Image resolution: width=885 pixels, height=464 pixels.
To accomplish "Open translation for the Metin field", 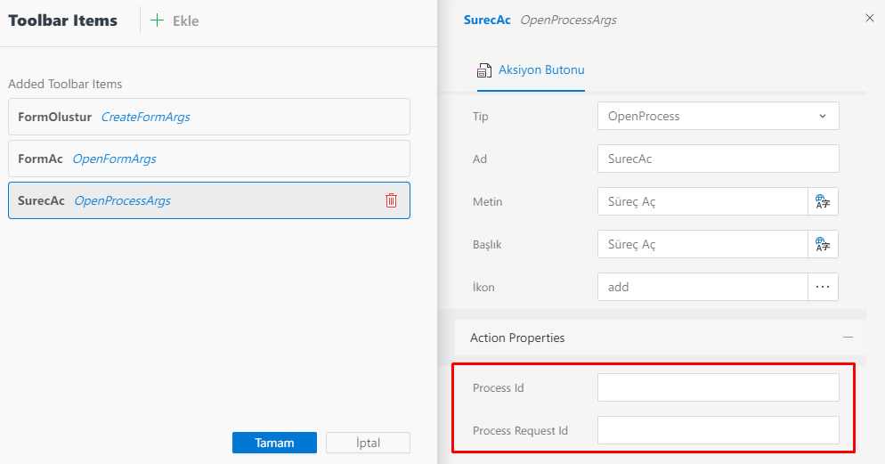I will [x=823, y=201].
